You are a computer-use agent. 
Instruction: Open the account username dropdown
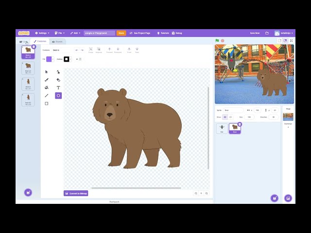[x=284, y=33]
